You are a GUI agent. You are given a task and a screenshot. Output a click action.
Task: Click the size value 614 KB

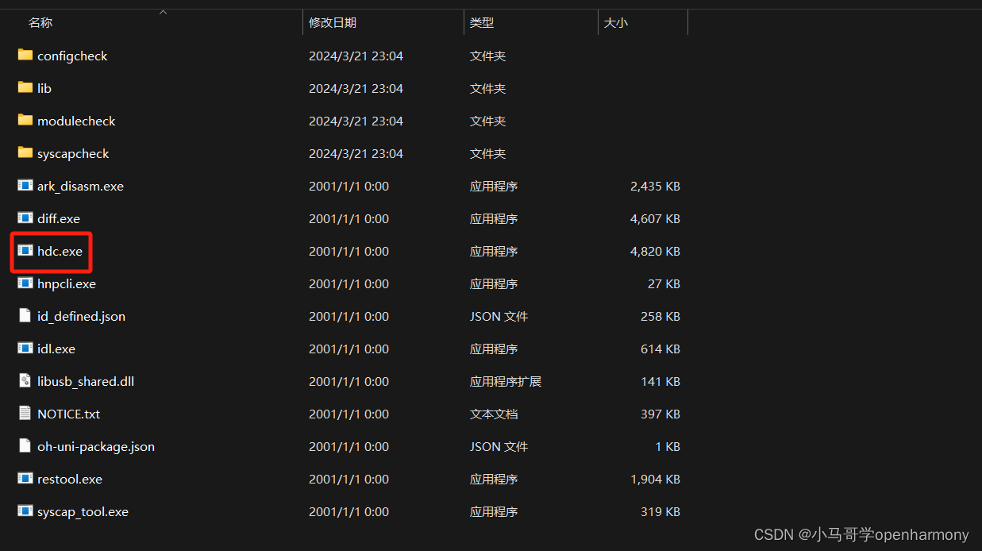click(660, 349)
